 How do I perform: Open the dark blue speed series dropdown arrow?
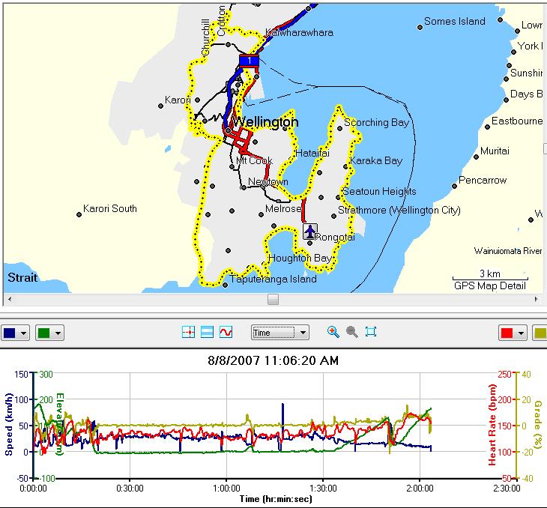23,333
